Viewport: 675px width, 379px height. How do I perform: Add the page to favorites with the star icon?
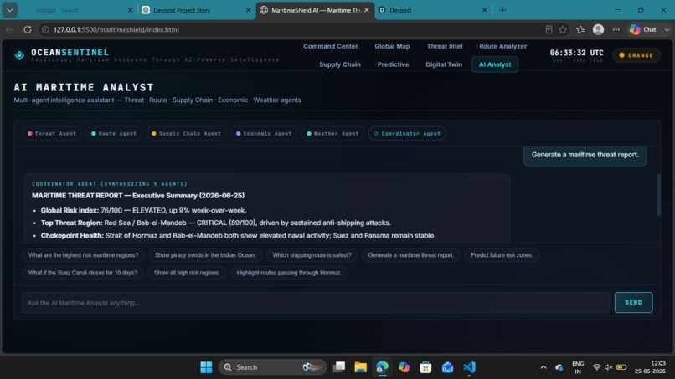tap(563, 29)
